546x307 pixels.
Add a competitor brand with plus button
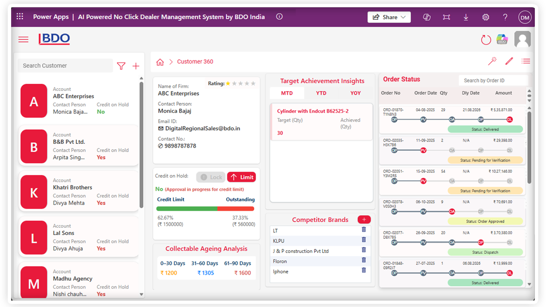pos(364,220)
